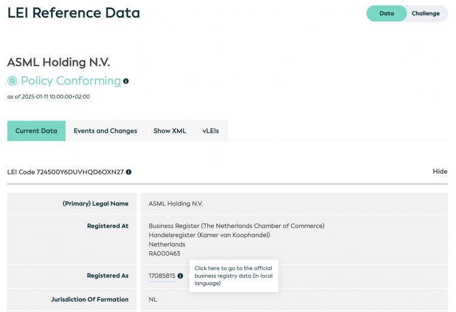Switch to the Data view toggle

click(x=386, y=13)
